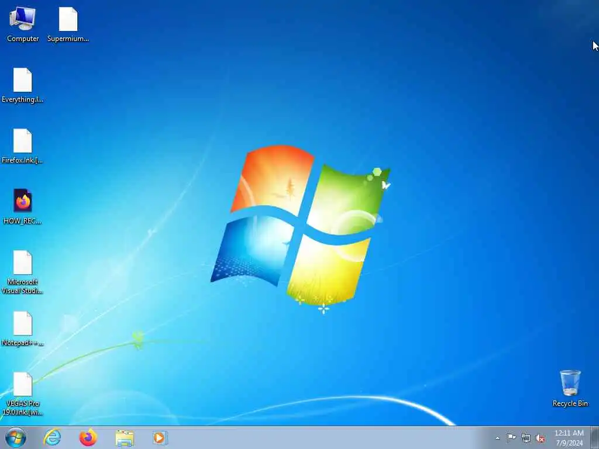The height and width of the screenshot is (449, 599).
Task: Open Windows Explorer from the taskbar
Action: tap(125, 438)
